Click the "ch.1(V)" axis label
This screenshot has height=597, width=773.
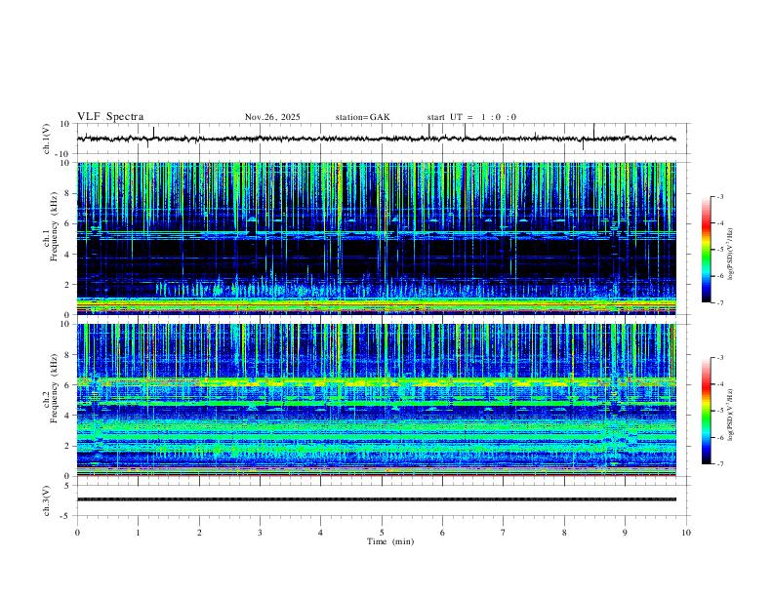(x=47, y=139)
